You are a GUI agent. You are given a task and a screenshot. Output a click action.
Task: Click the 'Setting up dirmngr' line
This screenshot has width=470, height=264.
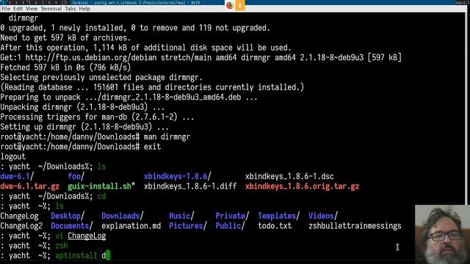click(84, 127)
